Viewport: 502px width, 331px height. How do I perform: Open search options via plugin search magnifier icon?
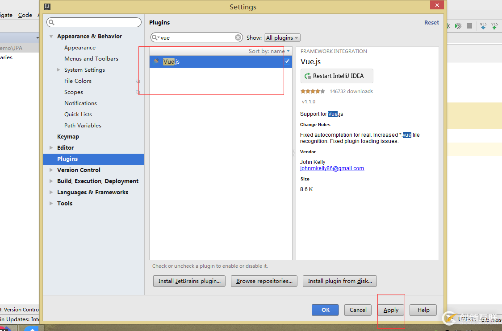pos(155,37)
